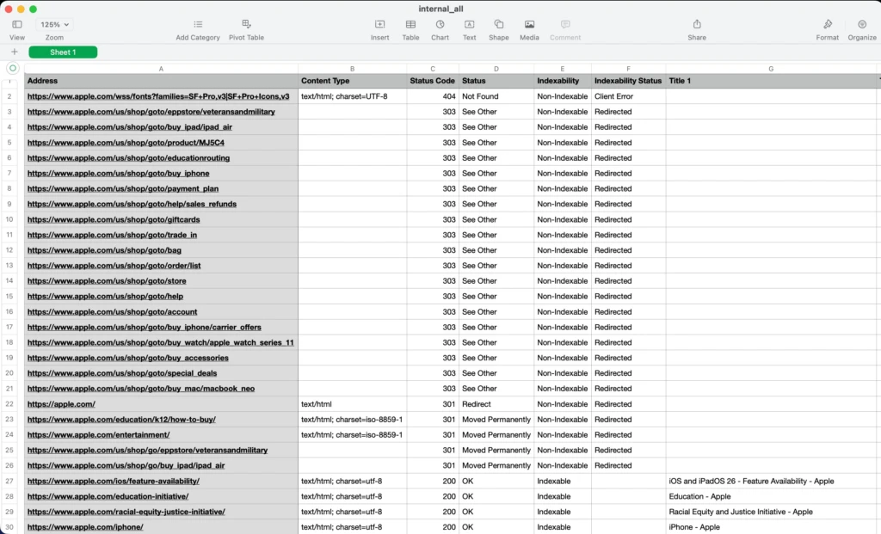Open the wss/fonts SF+Pro link
The height and width of the screenshot is (534, 881).
click(158, 96)
